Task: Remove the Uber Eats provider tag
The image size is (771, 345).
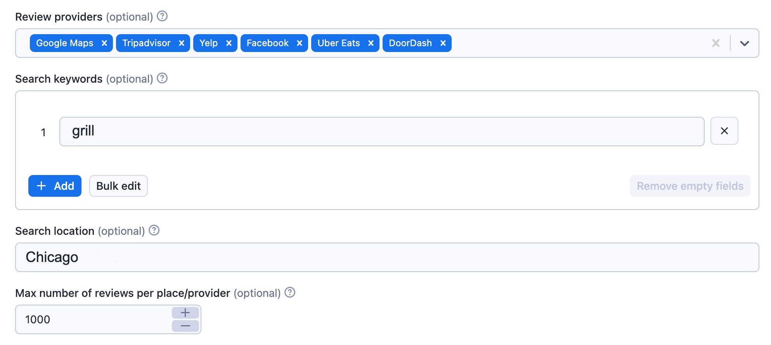Action: 371,43
